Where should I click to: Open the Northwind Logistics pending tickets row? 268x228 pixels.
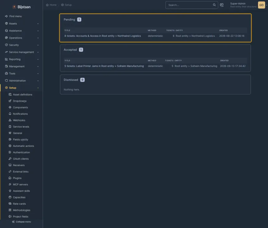point(156,36)
